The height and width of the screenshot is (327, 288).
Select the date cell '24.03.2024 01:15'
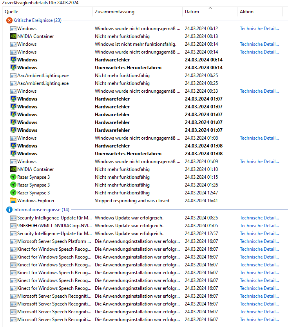[201, 177]
